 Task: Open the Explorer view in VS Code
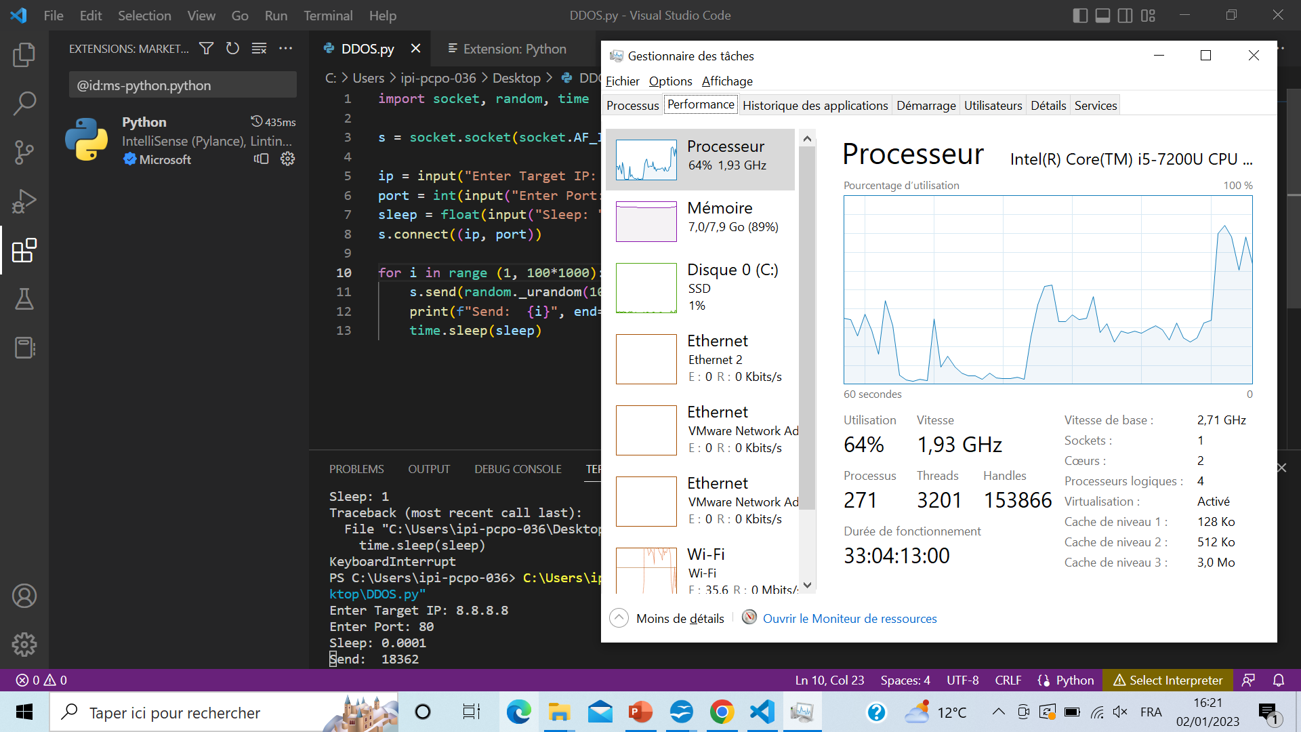click(x=24, y=54)
